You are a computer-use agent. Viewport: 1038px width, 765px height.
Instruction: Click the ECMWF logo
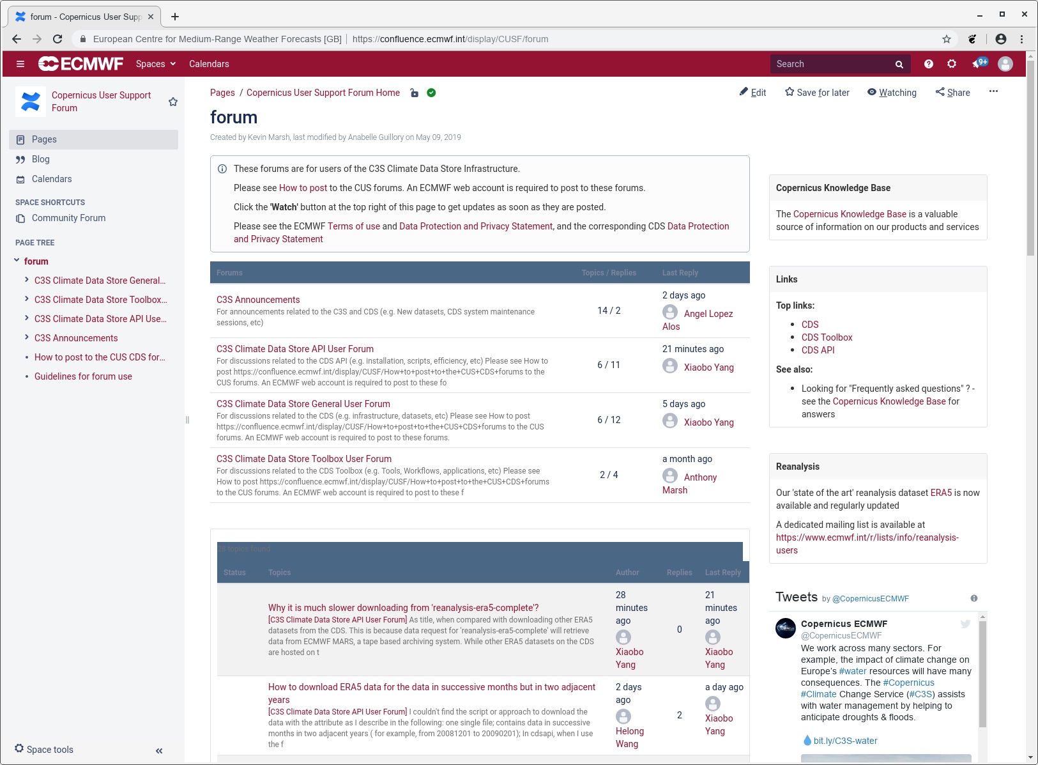80,64
